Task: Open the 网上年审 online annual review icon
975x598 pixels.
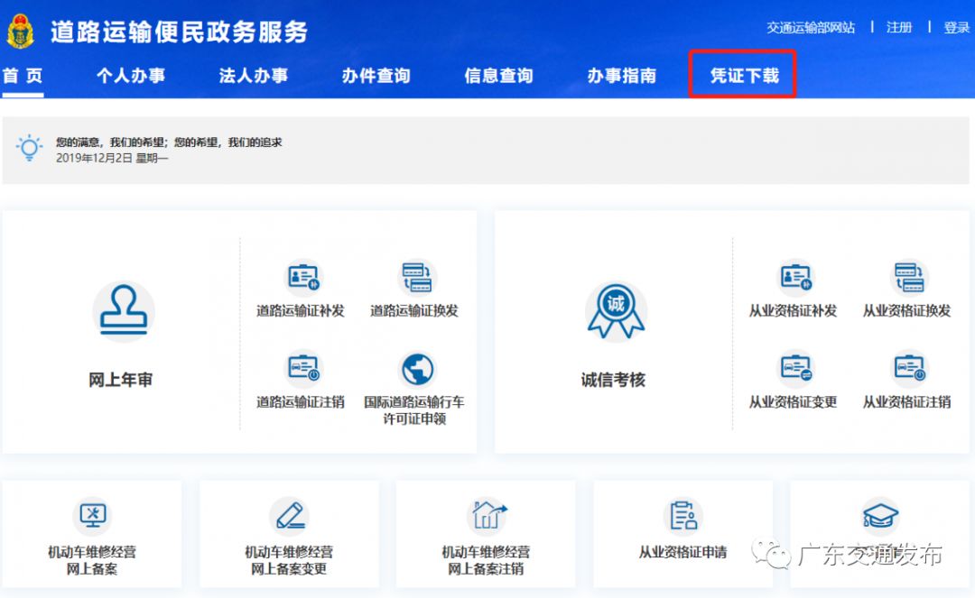Action: click(x=124, y=311)
